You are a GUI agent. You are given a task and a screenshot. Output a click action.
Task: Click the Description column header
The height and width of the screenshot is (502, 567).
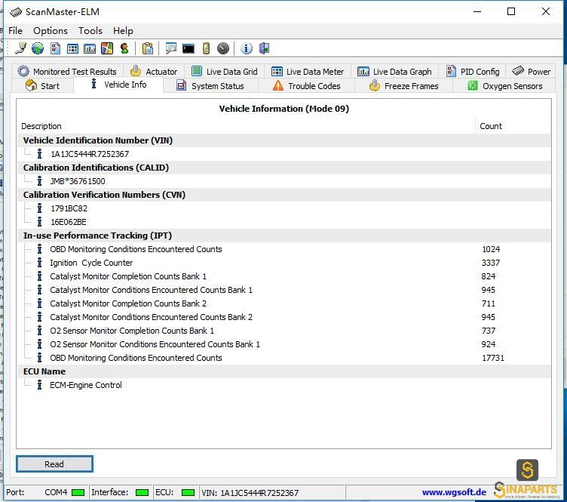(41, 126)
